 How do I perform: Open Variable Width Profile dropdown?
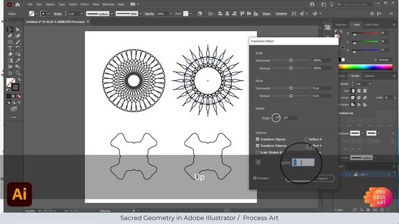click(112, 14)
